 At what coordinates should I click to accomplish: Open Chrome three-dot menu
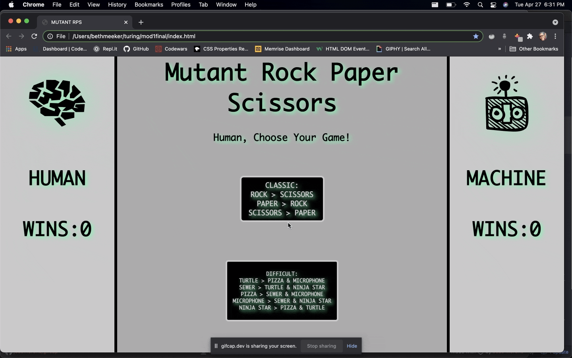[556, 36]
